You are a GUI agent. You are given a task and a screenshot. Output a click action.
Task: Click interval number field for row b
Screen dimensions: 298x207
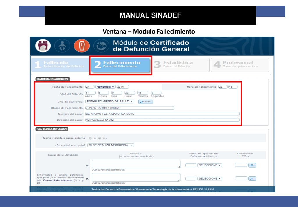[x=191, y=179]
